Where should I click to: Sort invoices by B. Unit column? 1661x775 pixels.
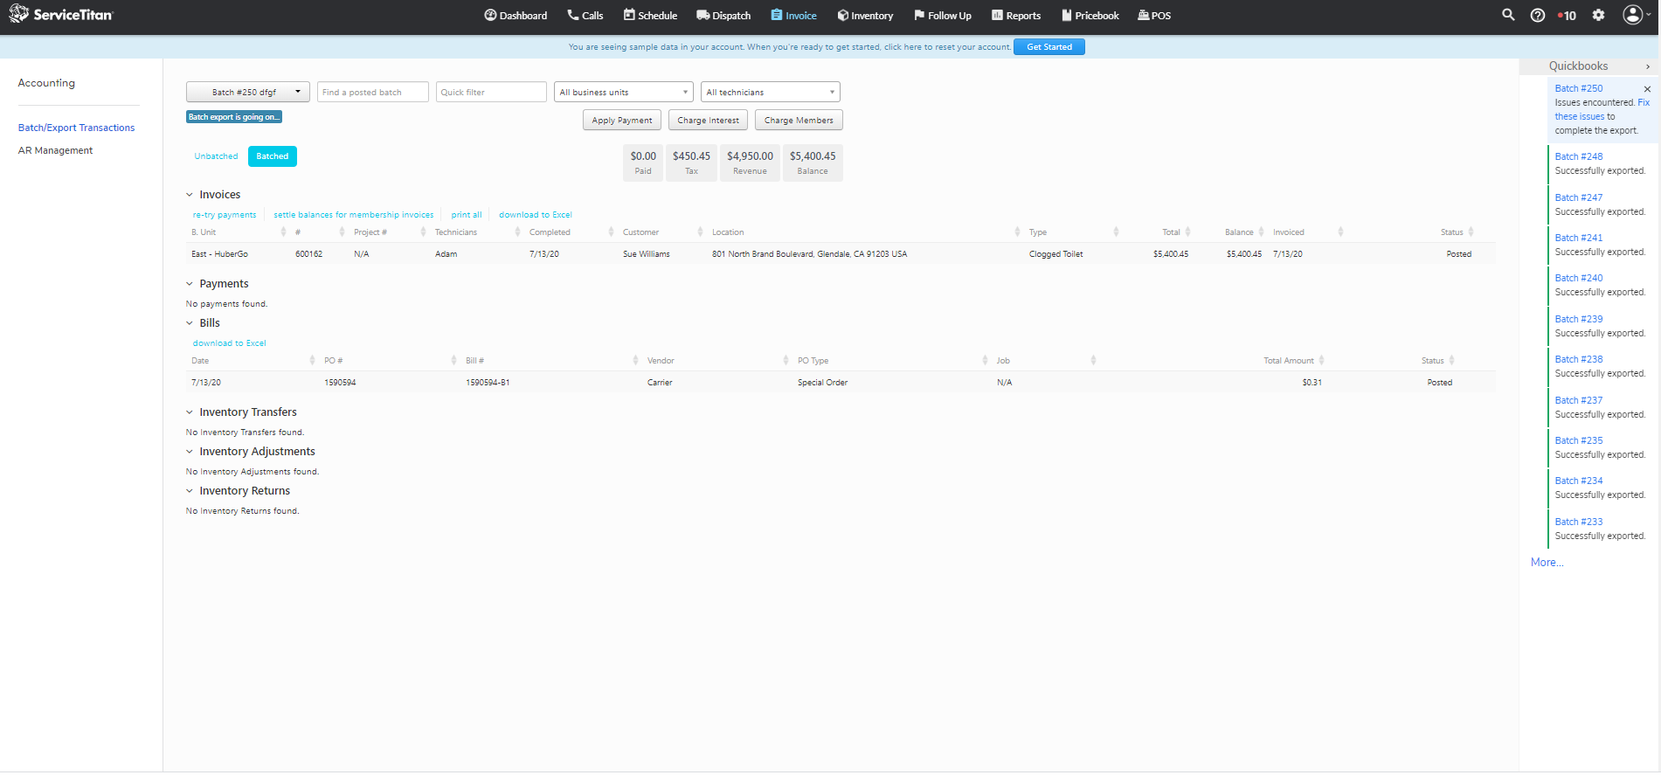tap(283, 232)
